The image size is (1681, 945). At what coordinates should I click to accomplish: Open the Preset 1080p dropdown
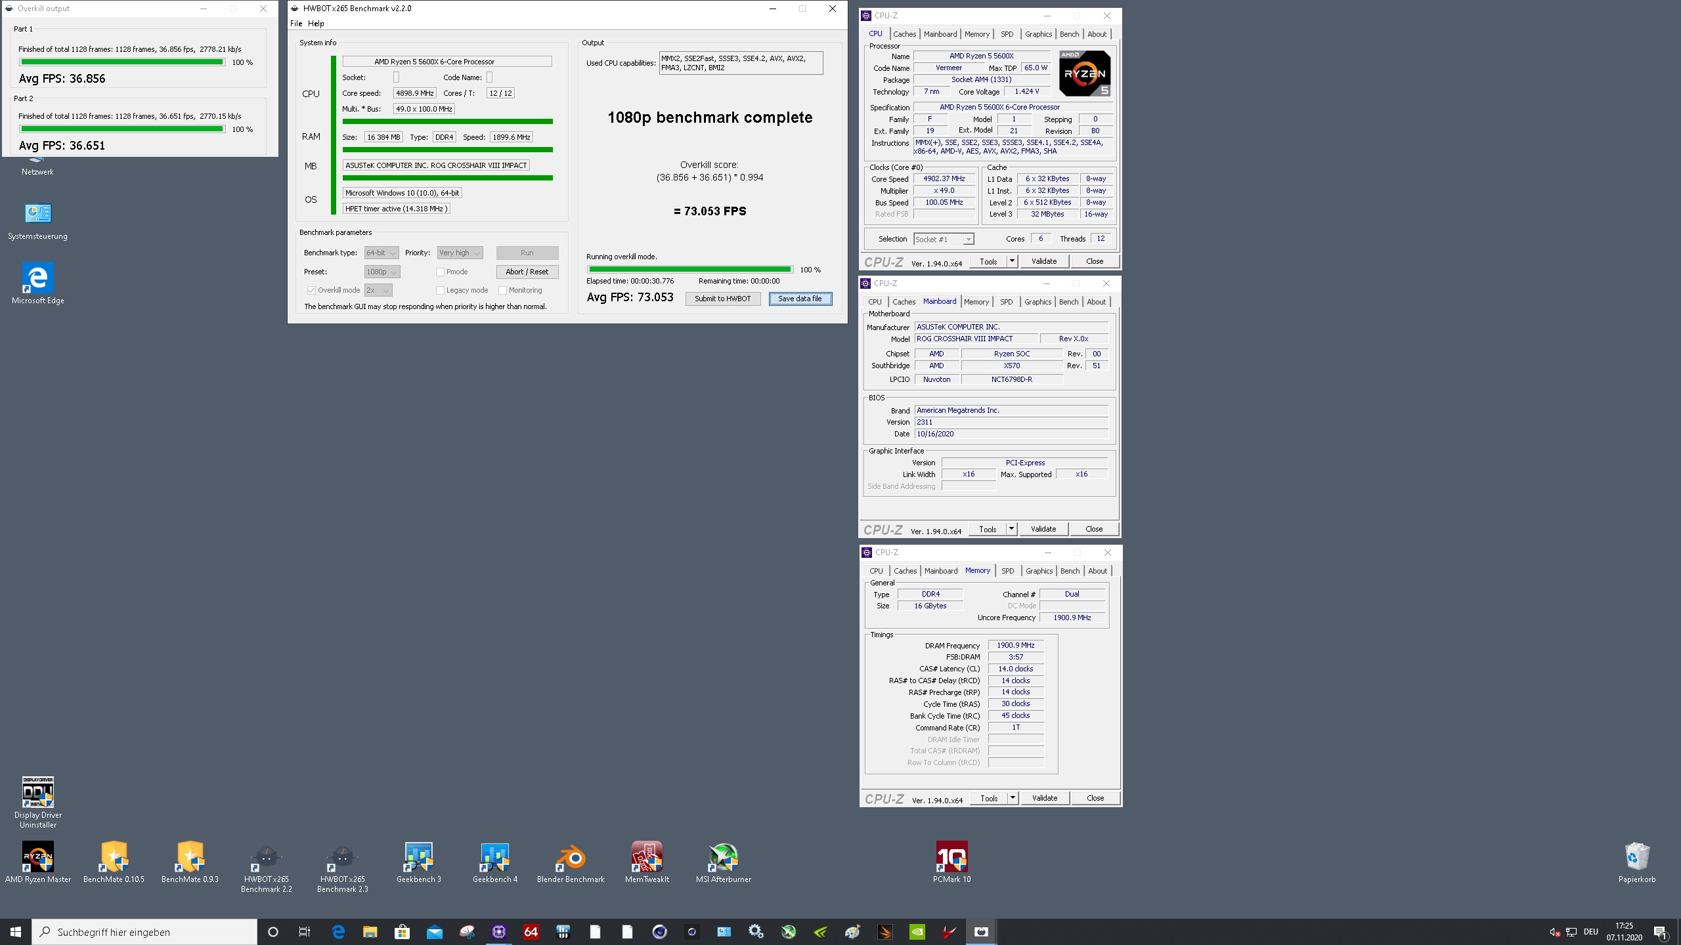pyautogui.click(x=382, y=272)
